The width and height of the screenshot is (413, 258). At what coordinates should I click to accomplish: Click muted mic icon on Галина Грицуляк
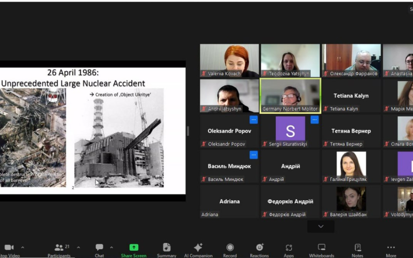(x=326, y=179)
